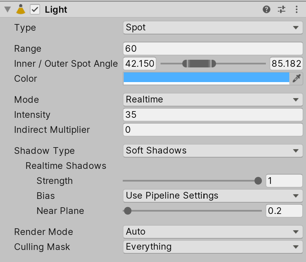
Task: Open the Culling Mask dropdown
Action: pos(213,247)
